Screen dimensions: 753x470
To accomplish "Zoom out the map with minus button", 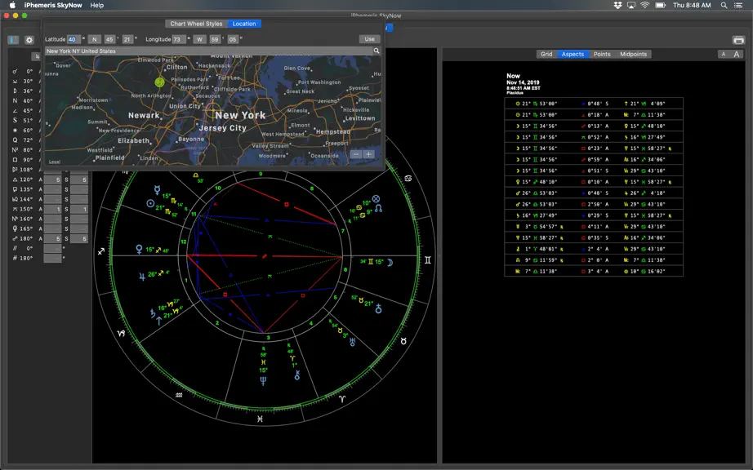I will click(x=356, y=154).
